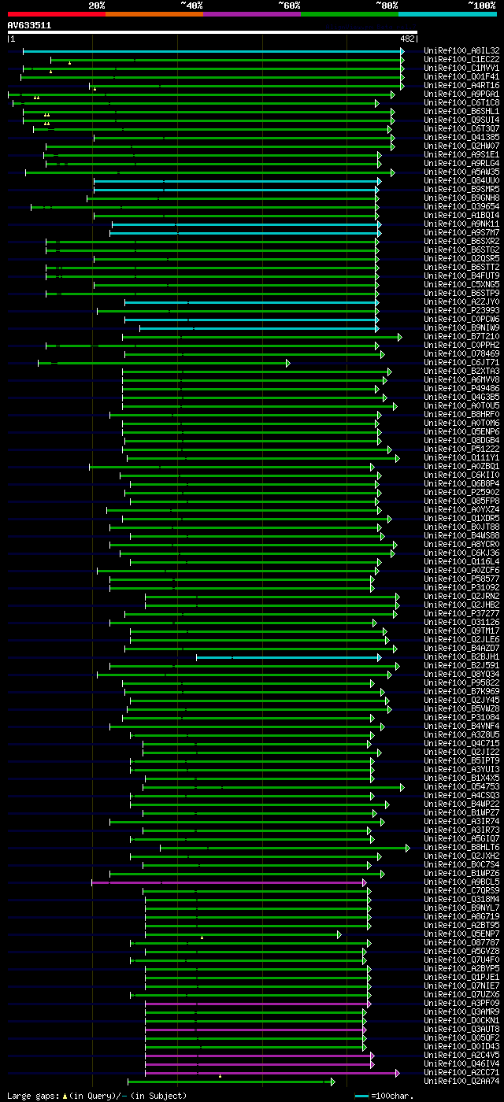Select hit UniRef100_B2BJH1

pyautogui.click(x=461, y=656)
